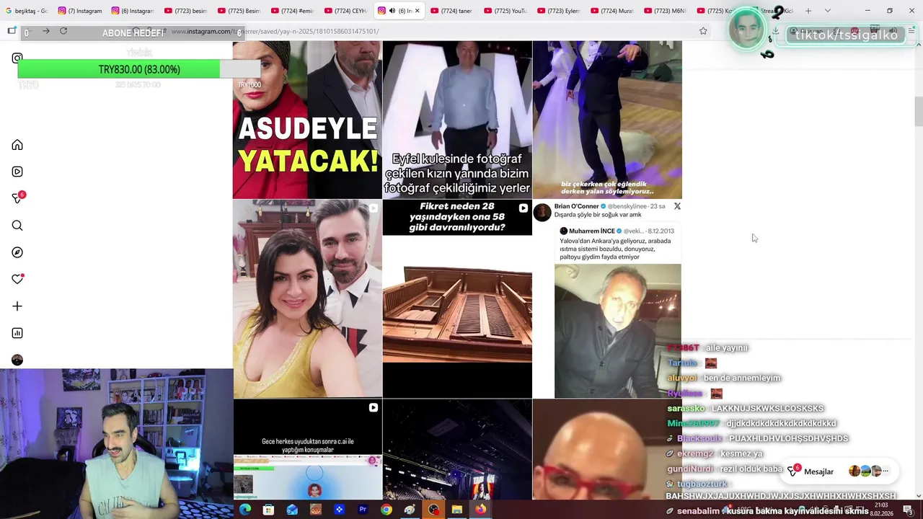Viewport: 923px width, 519px height.
Task: Close the active Instagram tab
Action: point(417,11)
